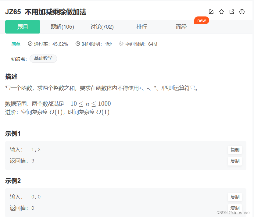This screenshot has height=217, width=254.
Task: Click the pass rate checkmark icon
Action: [x=30, y=44]
